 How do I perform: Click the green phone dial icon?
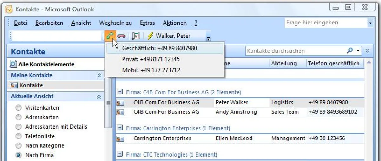(x=110, y=36)
